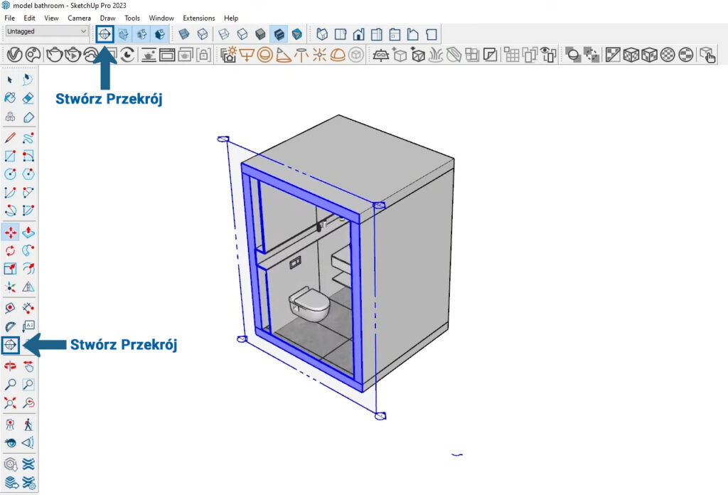728x495 pixels.
Task: Select the Section Plane tool in left toolbar
Action: [x=10, y=346]
